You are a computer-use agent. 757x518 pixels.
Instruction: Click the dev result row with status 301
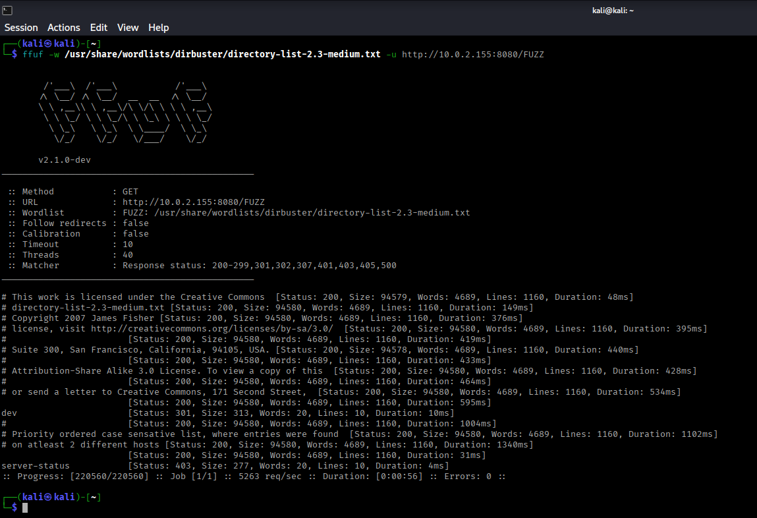coord(228,413)
